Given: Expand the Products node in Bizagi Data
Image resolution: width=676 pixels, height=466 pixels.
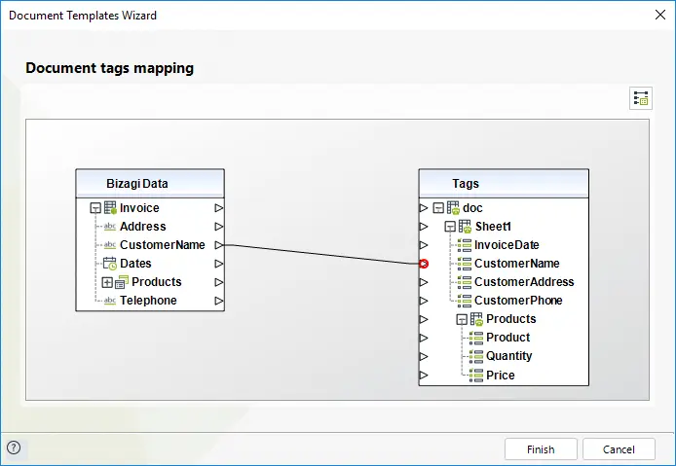Looking at the screenshot, I should coord(107,282).
